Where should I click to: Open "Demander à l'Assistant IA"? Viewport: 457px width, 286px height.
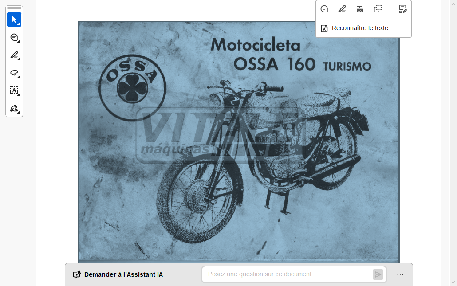coord(118,274)
